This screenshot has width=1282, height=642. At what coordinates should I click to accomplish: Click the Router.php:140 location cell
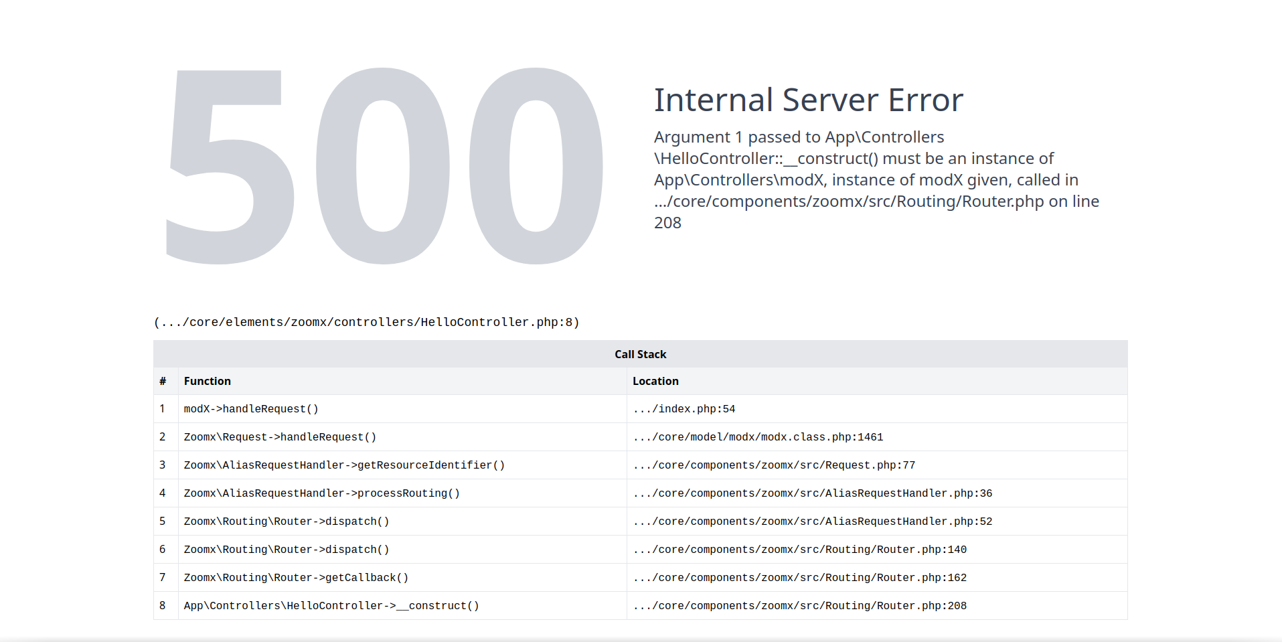[x=877, y=550]
